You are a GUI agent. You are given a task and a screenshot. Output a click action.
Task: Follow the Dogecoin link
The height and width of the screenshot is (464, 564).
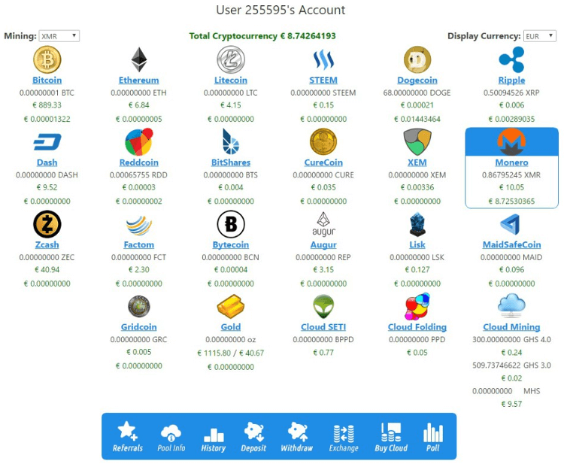(417, 80)
